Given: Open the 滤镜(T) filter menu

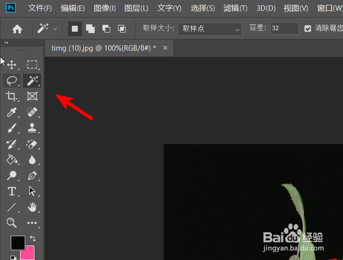Looking at the screenshot, I should [235, 8].
